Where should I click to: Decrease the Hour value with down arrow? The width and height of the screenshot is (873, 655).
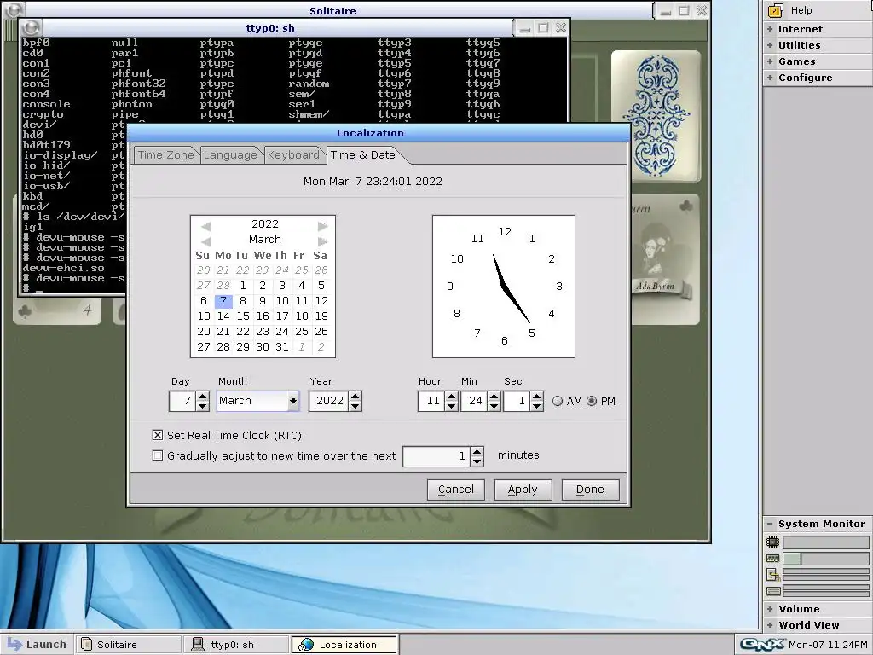point(452,405)
